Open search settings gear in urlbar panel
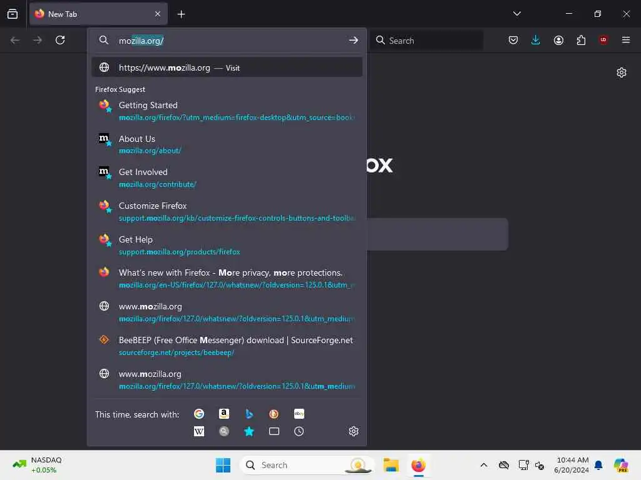This screenshot has width=641, height=480. [x=354, y=431]
